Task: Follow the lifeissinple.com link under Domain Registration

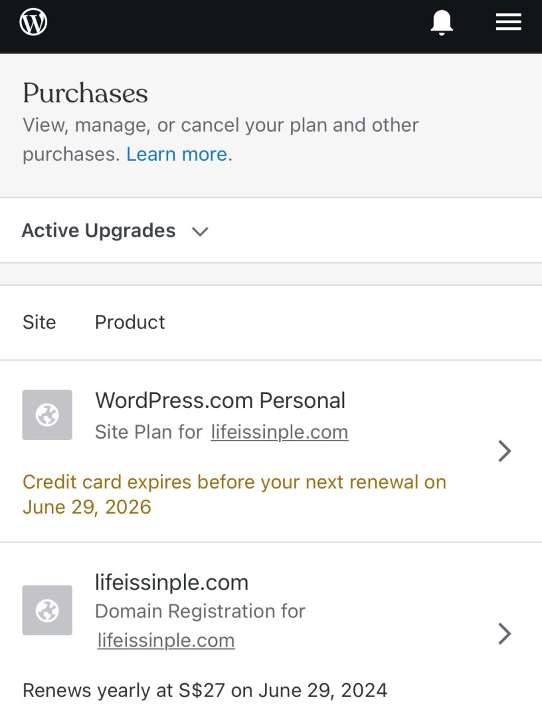Action: [x=166, y=641]
